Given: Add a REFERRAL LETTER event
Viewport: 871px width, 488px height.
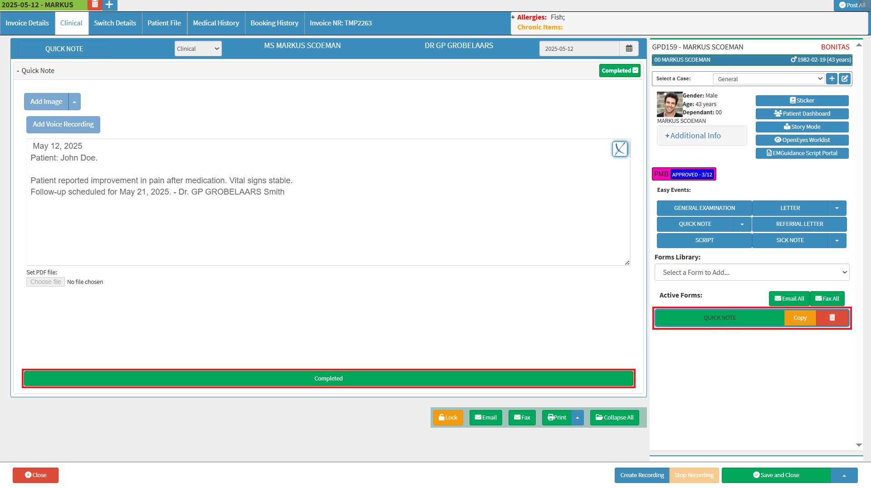Looking at the screenshot, I should pos(799,224).
